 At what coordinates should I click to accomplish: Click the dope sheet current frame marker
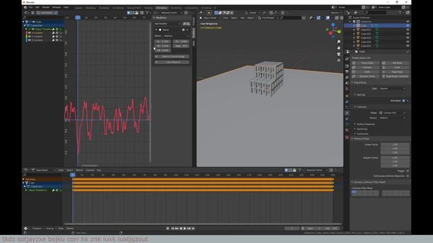click(72, 175)
